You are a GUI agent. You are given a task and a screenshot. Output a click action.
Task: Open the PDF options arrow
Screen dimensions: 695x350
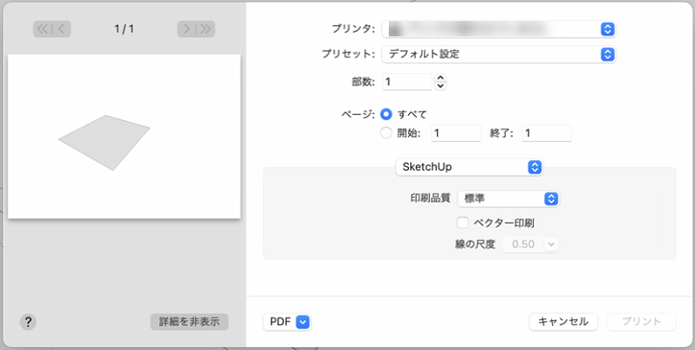point(302,322)
